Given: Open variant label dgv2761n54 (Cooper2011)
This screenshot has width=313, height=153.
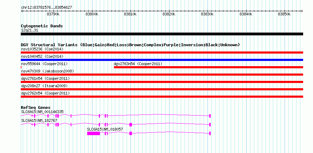Looking at the screenshot, I should (45, 79).
